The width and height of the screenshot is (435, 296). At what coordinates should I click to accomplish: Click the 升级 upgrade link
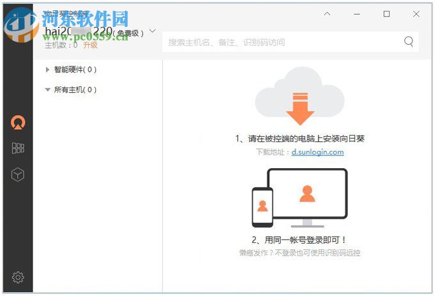(x=90, y=45)
